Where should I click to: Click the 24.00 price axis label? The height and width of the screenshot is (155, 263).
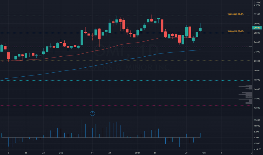(257, 52)
